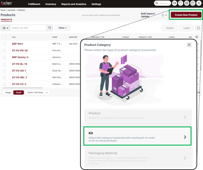Click the history sync icon in header
The image size is (203, 170).
(x=181, y=3)
